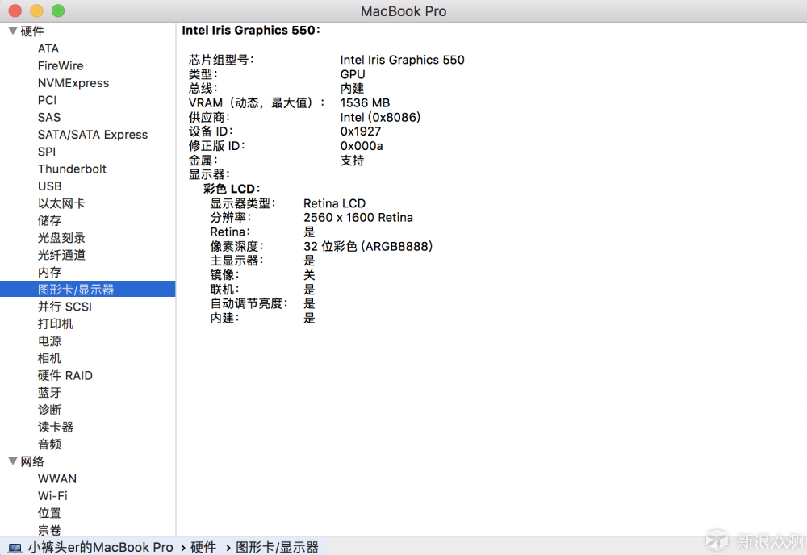Viewport: 807px width, 555px height.
Task: Select SPI in the hardware tree
Action: coord(46,152)
